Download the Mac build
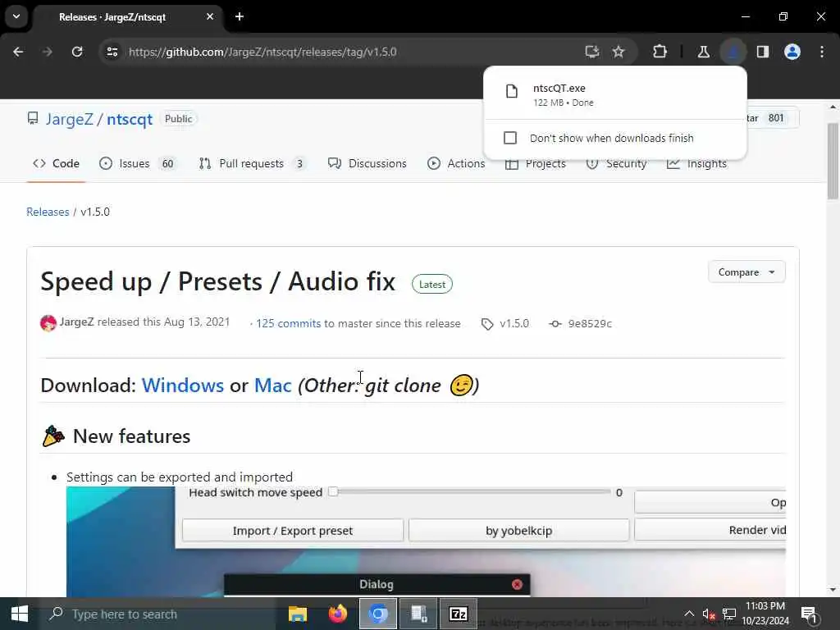The image size is (840, 630). [x=272, y=386]
